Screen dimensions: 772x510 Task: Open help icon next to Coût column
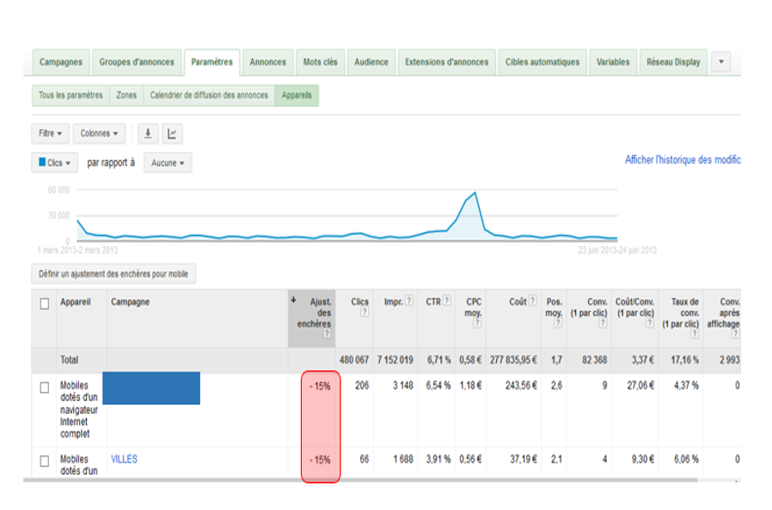pos(533,300)
